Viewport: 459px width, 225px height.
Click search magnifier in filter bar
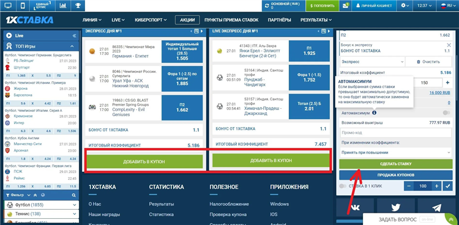coord(74,195)
